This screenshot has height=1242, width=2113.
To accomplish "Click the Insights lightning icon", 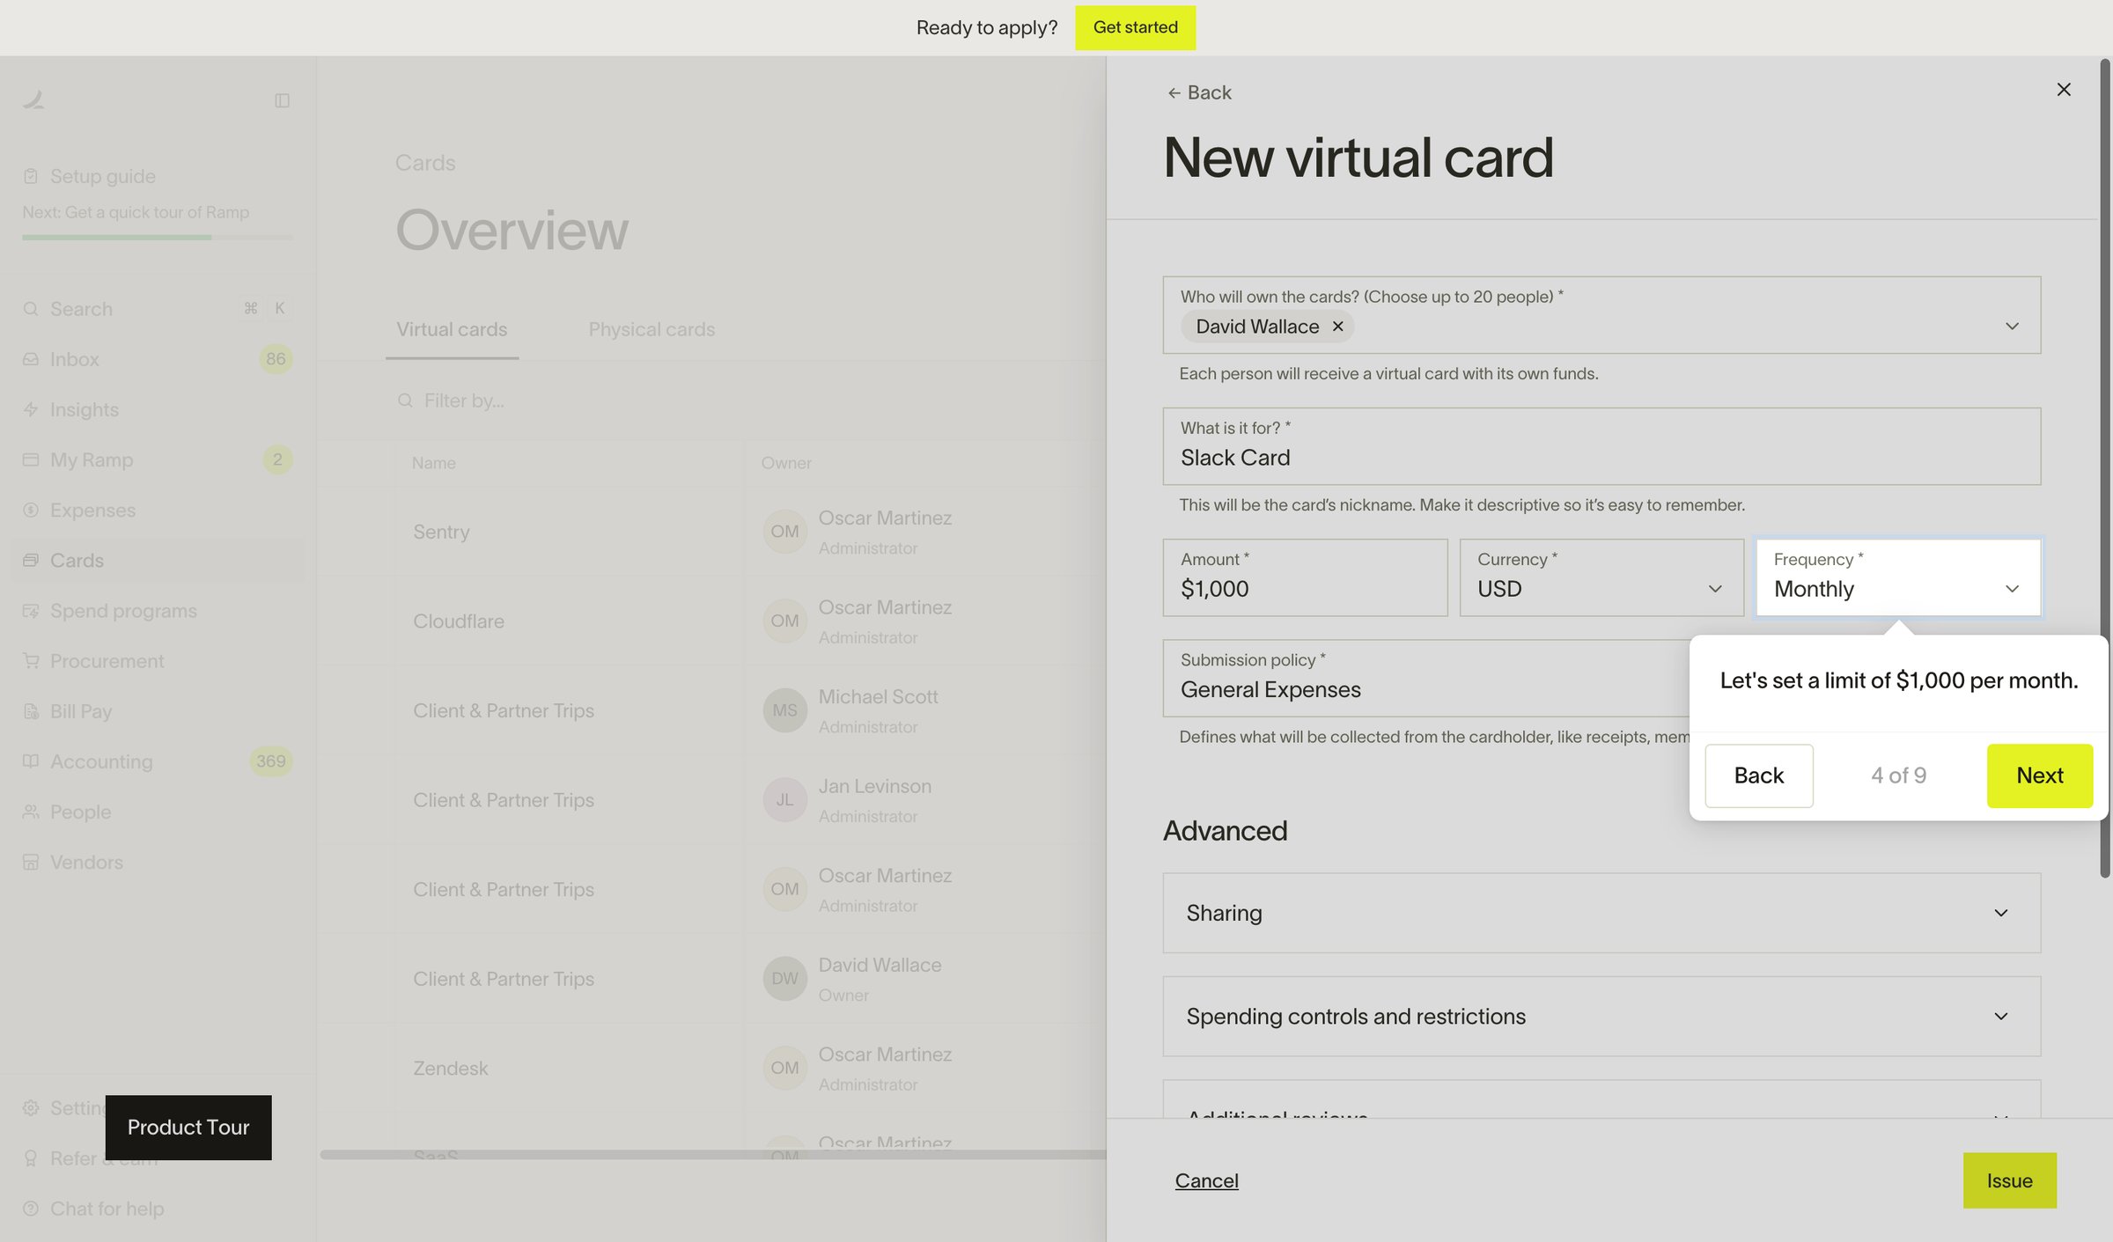I will click(x=31, y=409).
